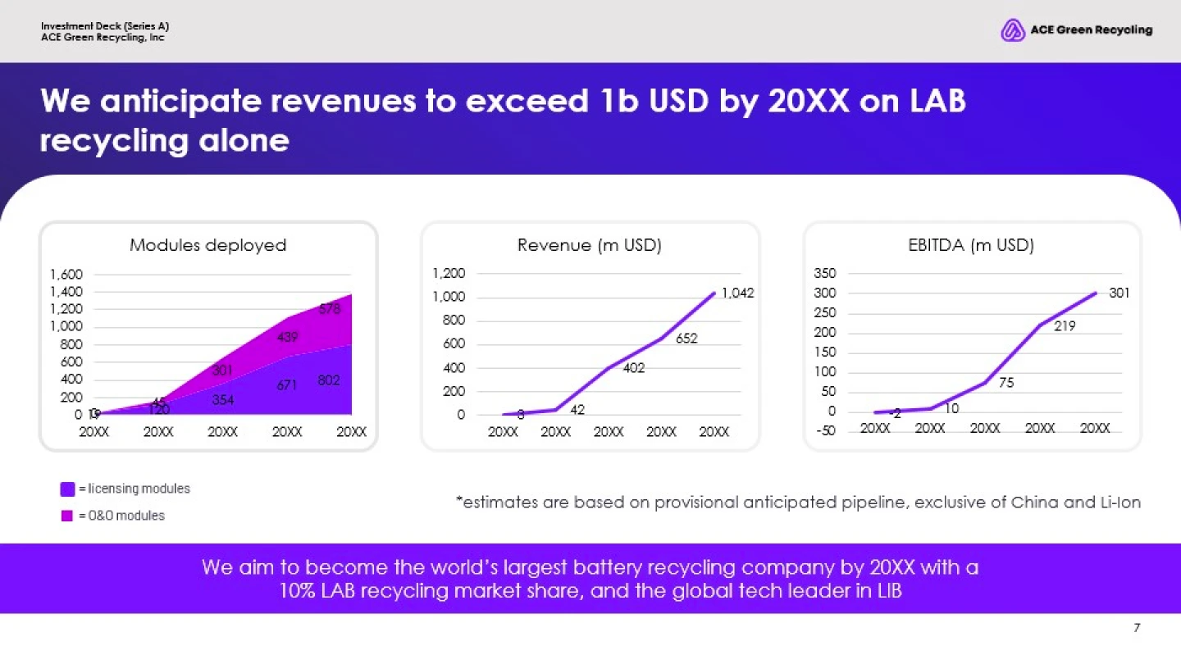Click the 301 EBITDA data label
The image size is (1181, 664).
point(1119,292)
